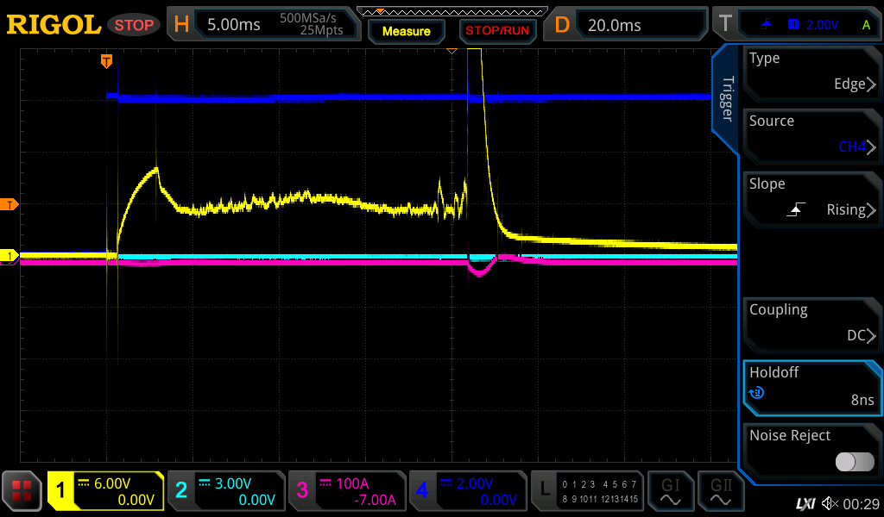This screenshot has height=517, width=884.
Task: Click the Holdoff rotary knob icon
Action: click(x=756, y=393)
